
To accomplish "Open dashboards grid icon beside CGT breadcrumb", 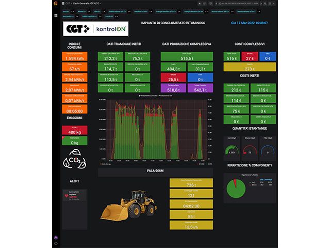I will coord(63,3).
